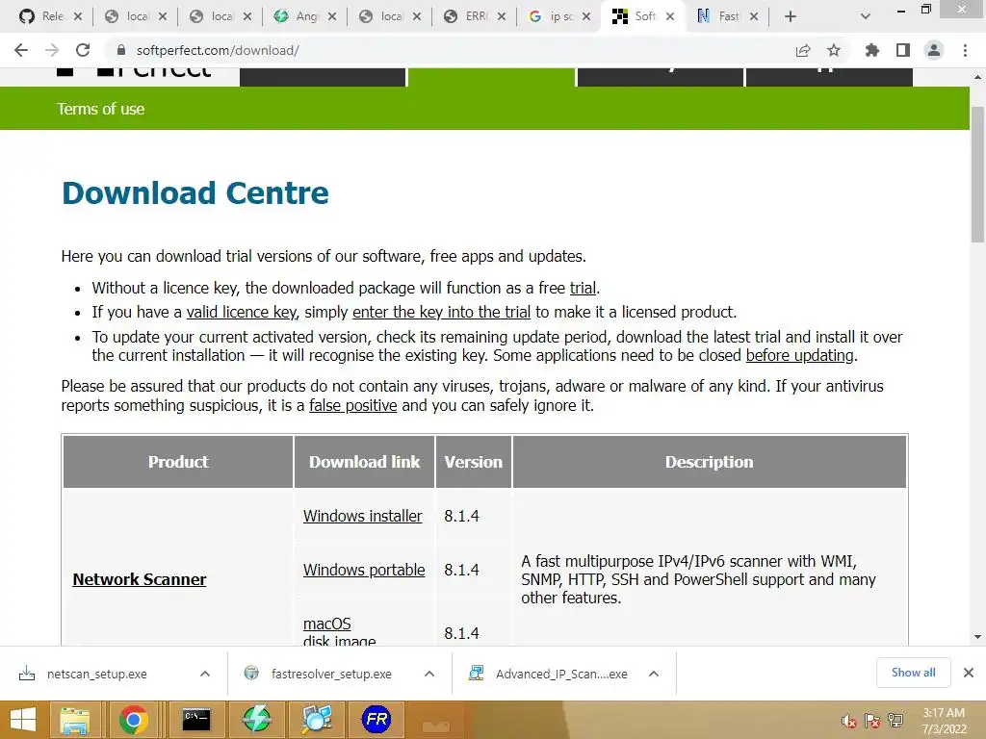Viewport: 986px width, 739px height.
Task: Open Command Prompt from the taskbar
Action: pyautogui.click(x=196, y=720)
